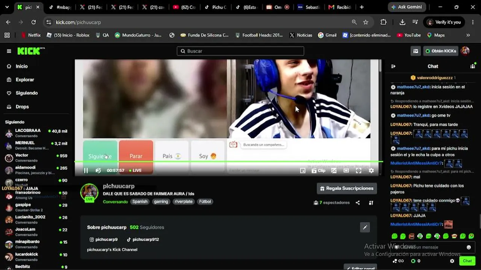The image size is (481, 270).
Task: Open the Conversando category link
Action: pos(115,202)
